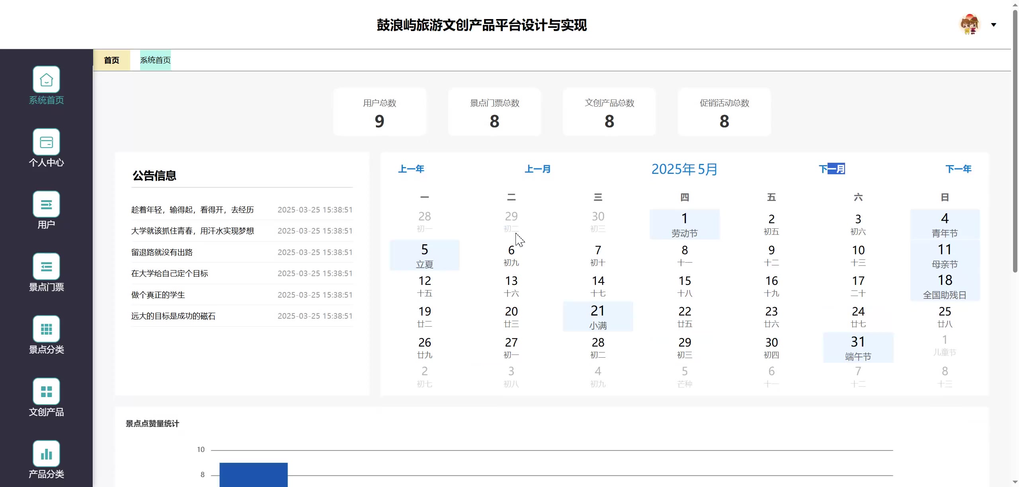Open the 产品分类 bar-chart icon
The image size is (1019, 487).
pyautogui.click(x=46, y=454)
